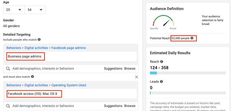Click 'Facebook page admins' breadcrumb link
The height and width of the screenshot is (111, 231).
point(68,48)
